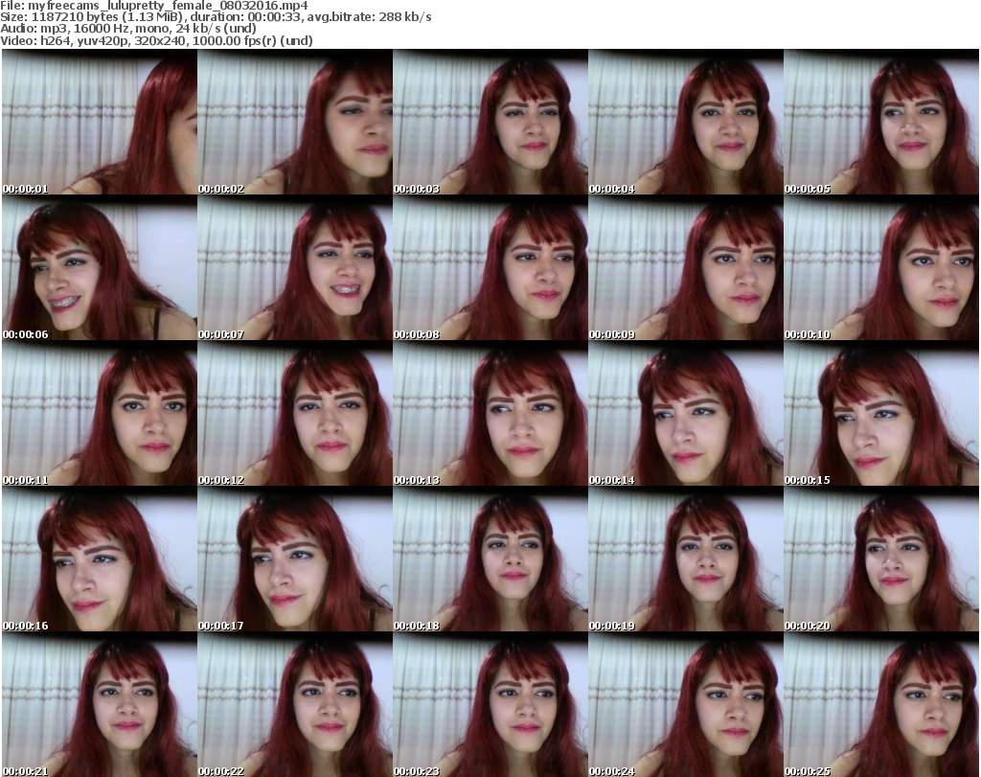
Task: Open the thumbnail marked 00:00:05
Action: [x=880, y=123]
